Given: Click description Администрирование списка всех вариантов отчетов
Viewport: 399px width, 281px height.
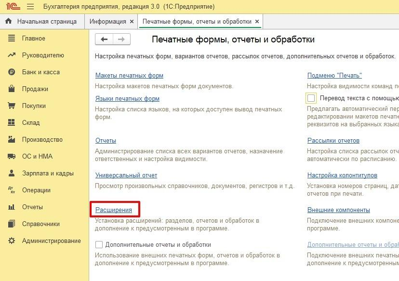Looking at the screenshot, I should tap(189, 155).
